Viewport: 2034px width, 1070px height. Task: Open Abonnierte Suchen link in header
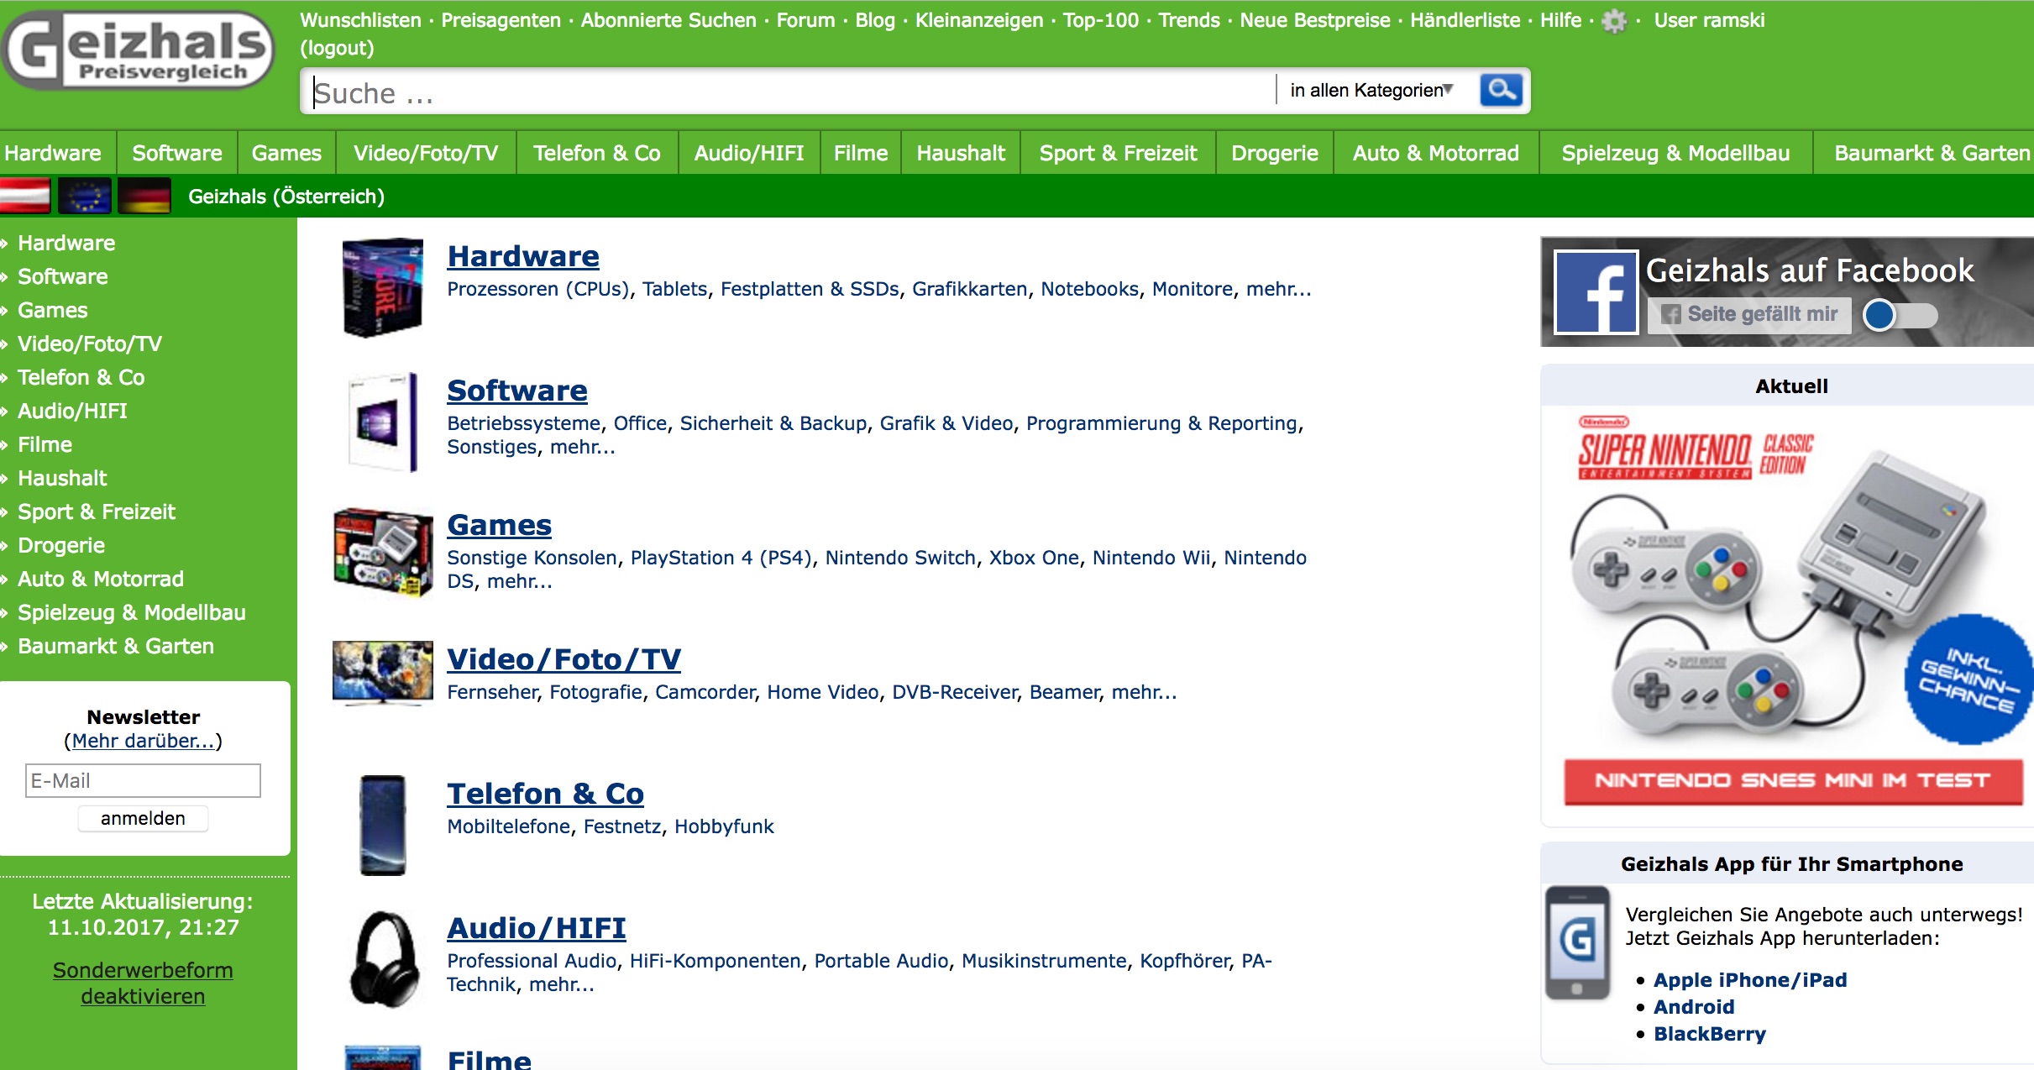(668, 20)
